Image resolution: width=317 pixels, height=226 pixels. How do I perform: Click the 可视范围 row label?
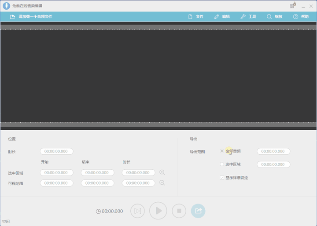point(15,183)
